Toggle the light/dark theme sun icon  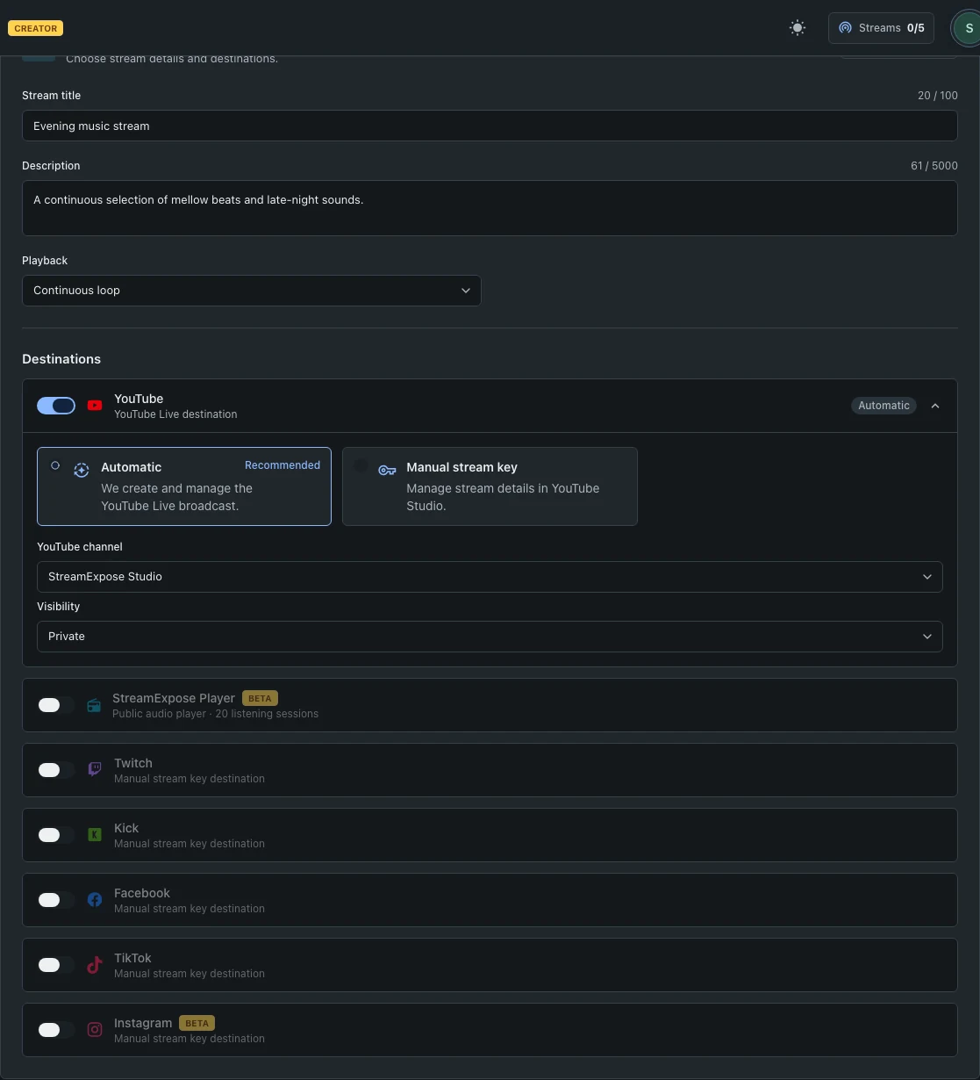coord(797,28)
